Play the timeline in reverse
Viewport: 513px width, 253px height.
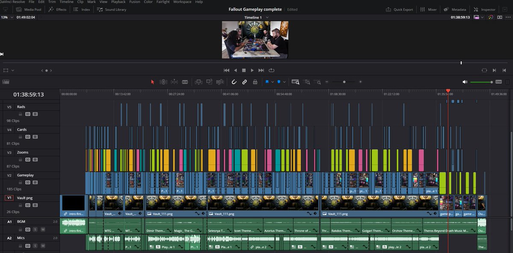point(236,70)
